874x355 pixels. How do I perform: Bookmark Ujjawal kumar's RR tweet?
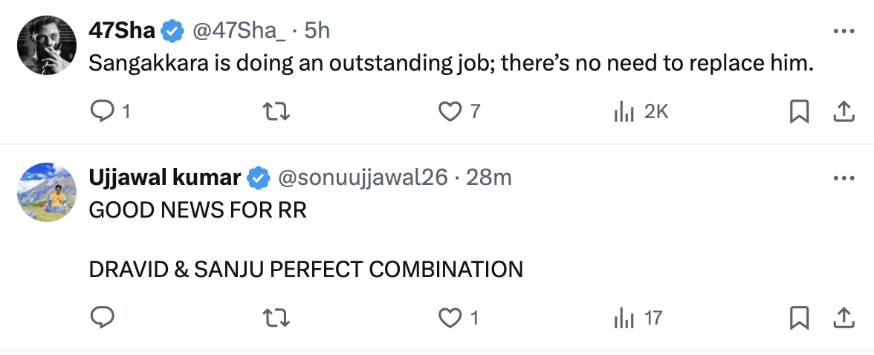pyautogui.click(x=799, y=318)
